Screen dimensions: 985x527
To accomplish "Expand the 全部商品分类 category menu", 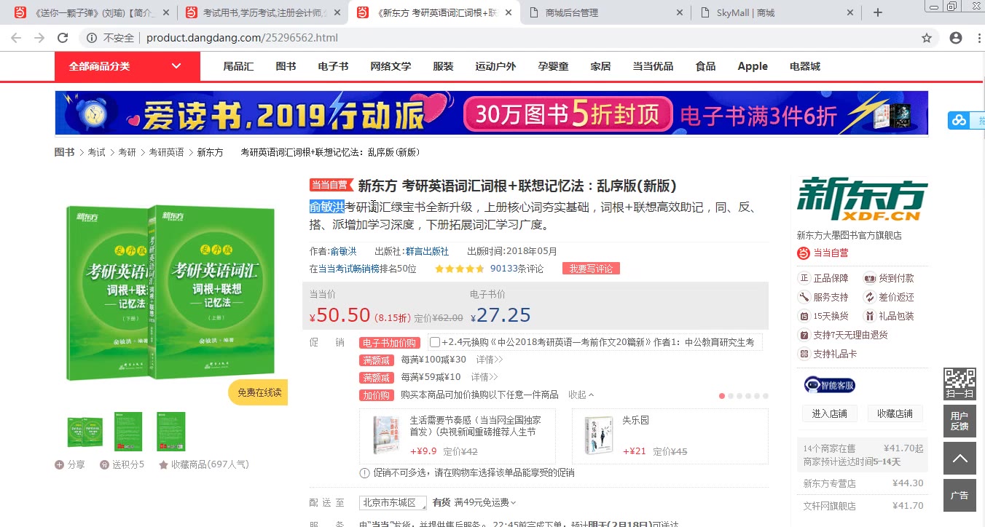I will pos(127,66).
